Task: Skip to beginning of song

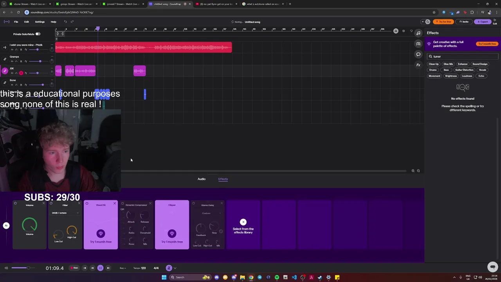Action: point(85,268)
